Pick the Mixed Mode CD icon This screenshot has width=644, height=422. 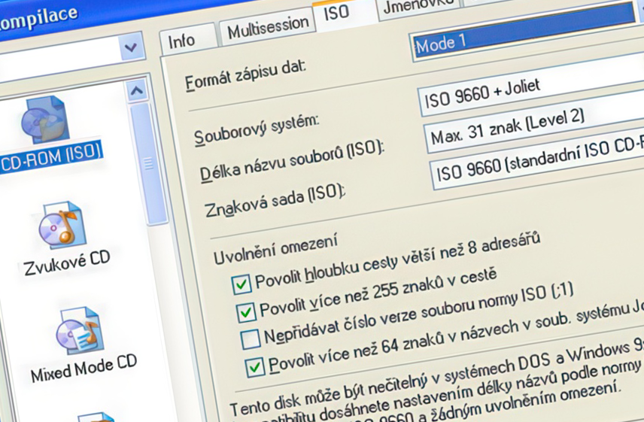pos(79,330)
